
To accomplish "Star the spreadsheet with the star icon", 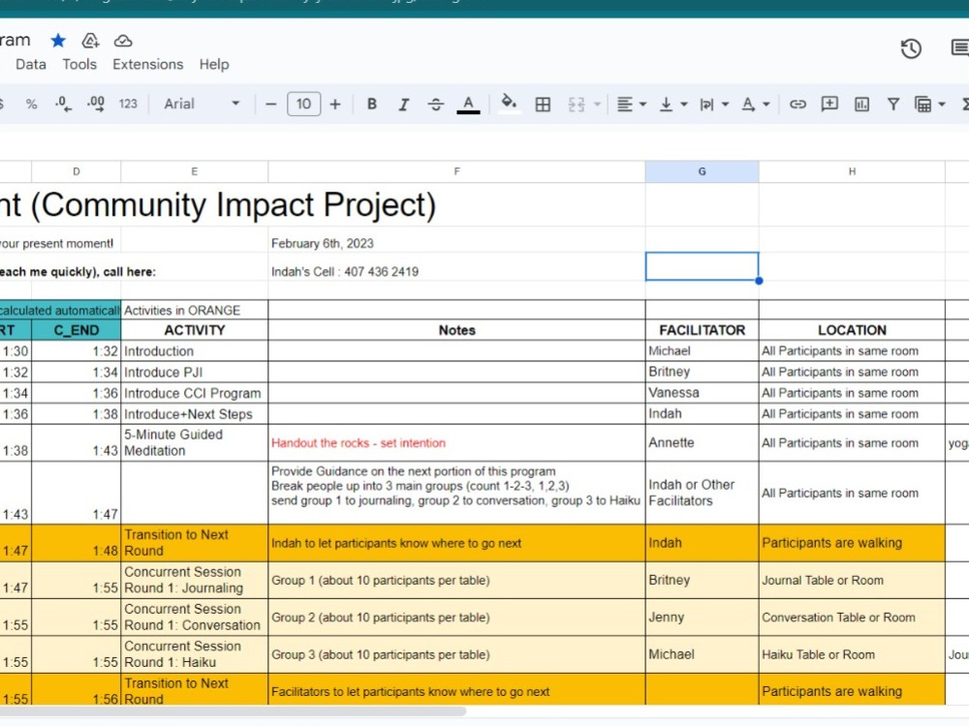I will [x=58, y=41].
